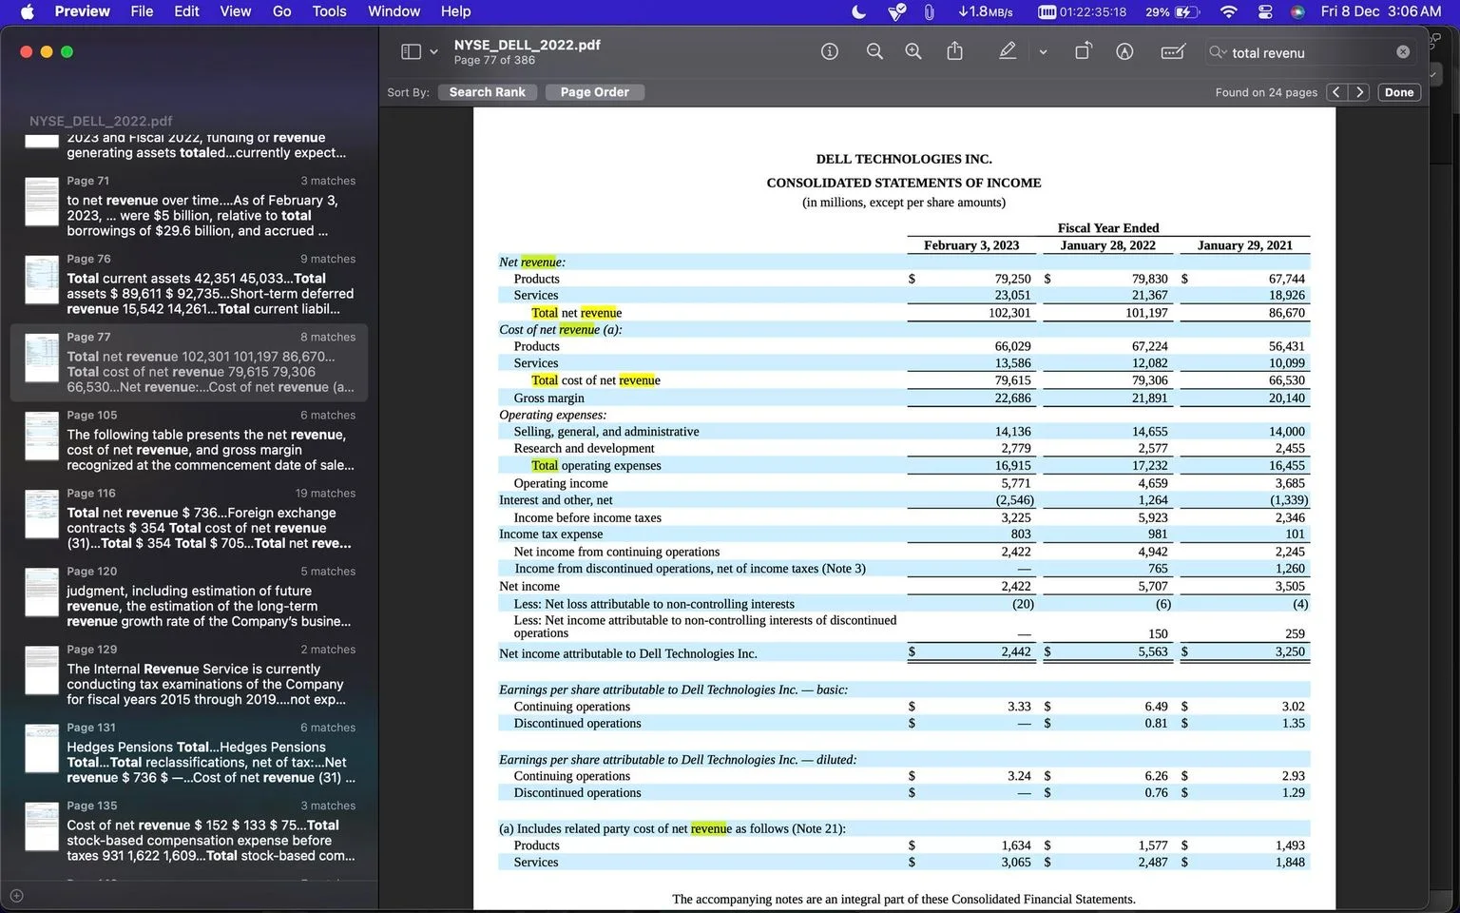Toggle the sidebar view button
This screenshot has height=913, width=1460.
(411, 51)
